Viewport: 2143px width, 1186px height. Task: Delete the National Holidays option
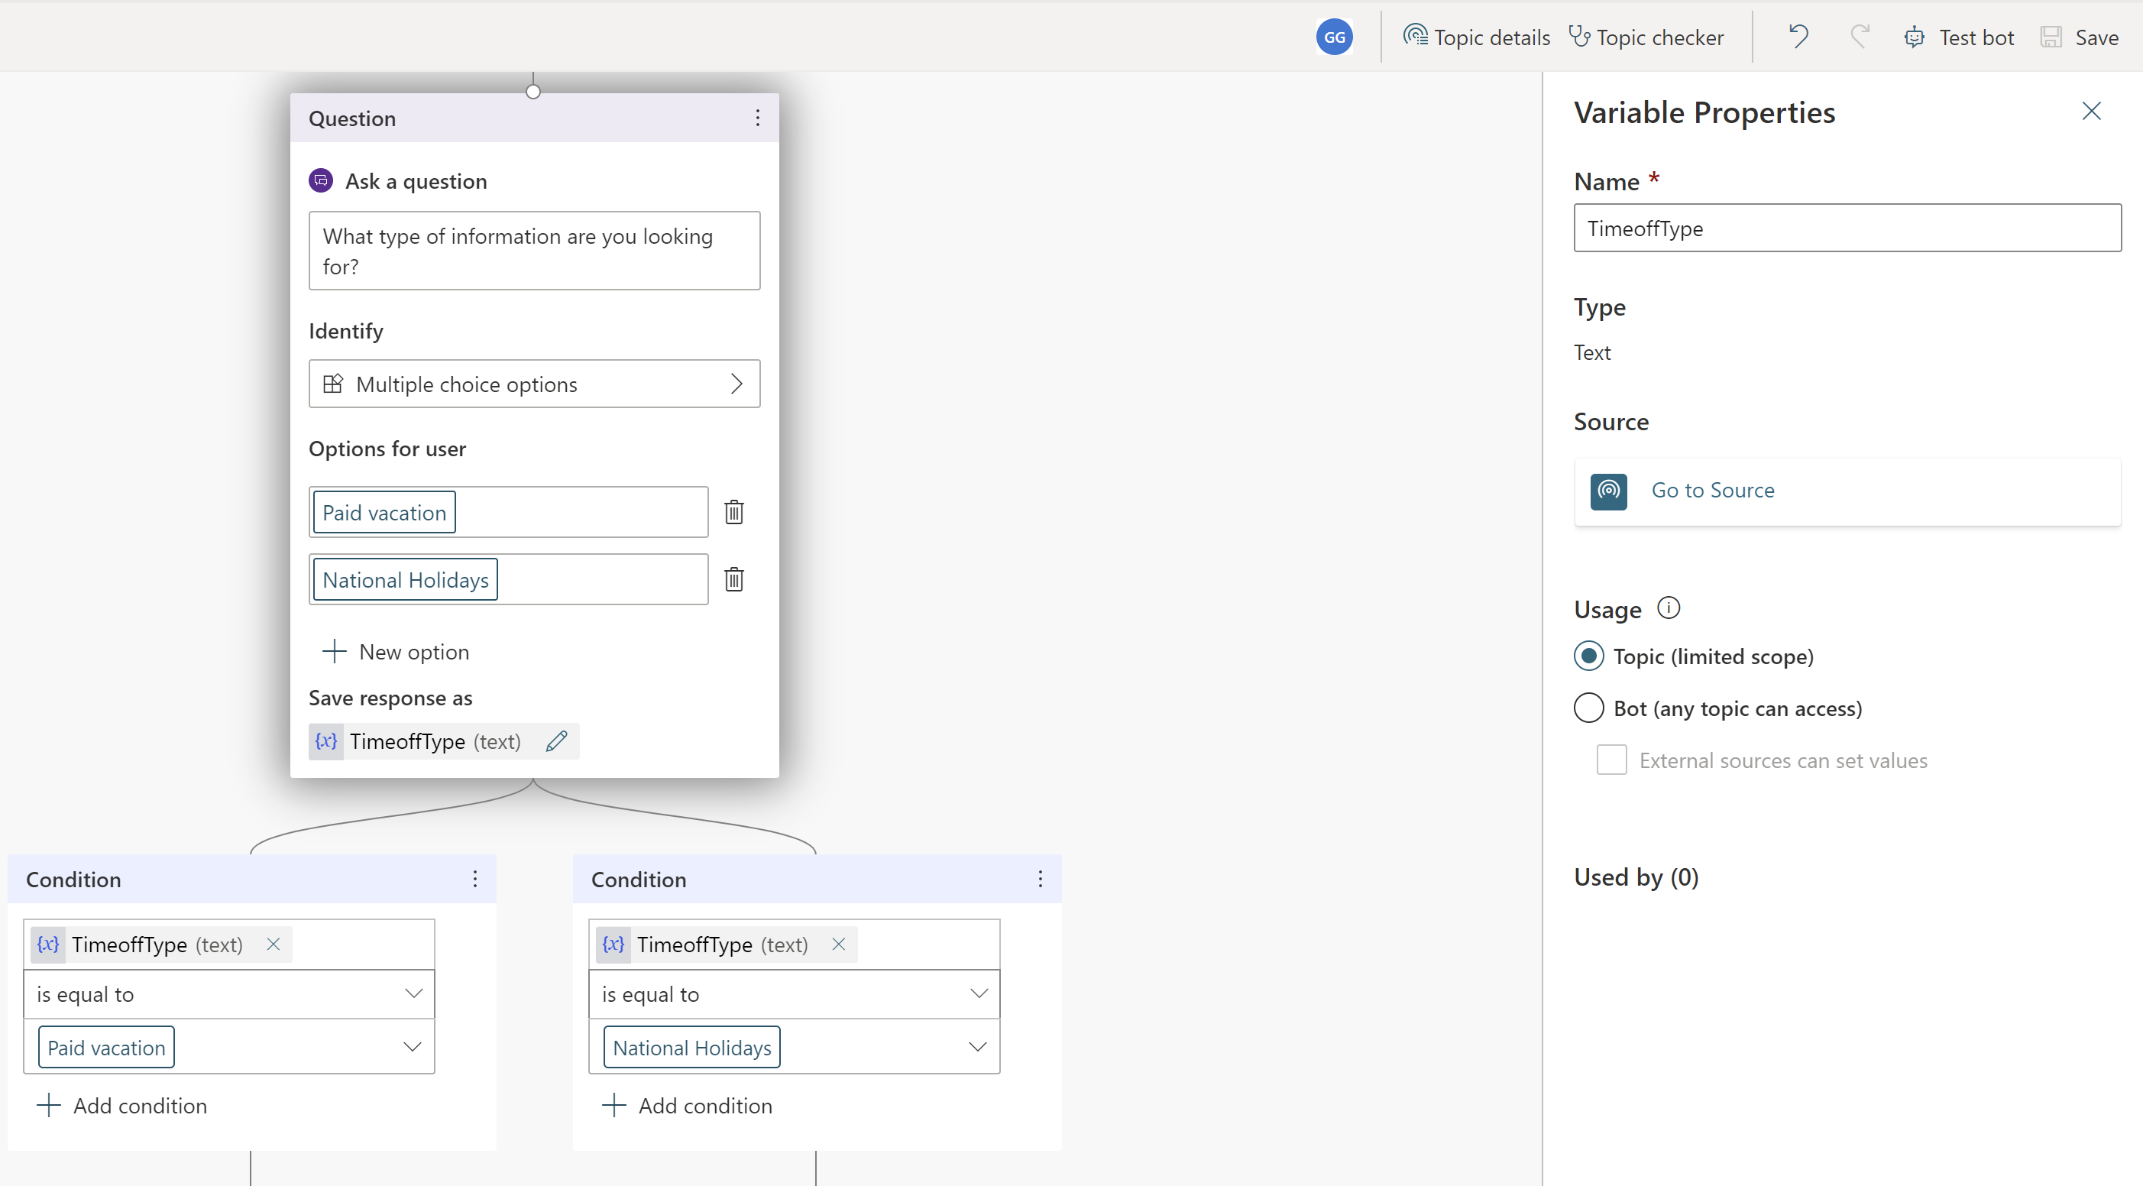[x=733, y=579]
